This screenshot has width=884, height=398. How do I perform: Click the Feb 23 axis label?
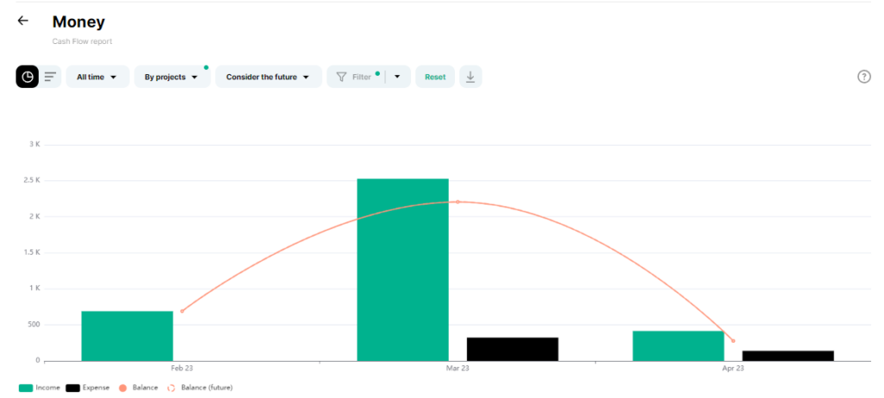(x=182, y=368)
